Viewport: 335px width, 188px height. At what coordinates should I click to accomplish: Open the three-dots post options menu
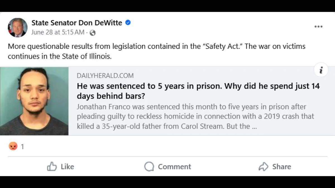(318, 26)
